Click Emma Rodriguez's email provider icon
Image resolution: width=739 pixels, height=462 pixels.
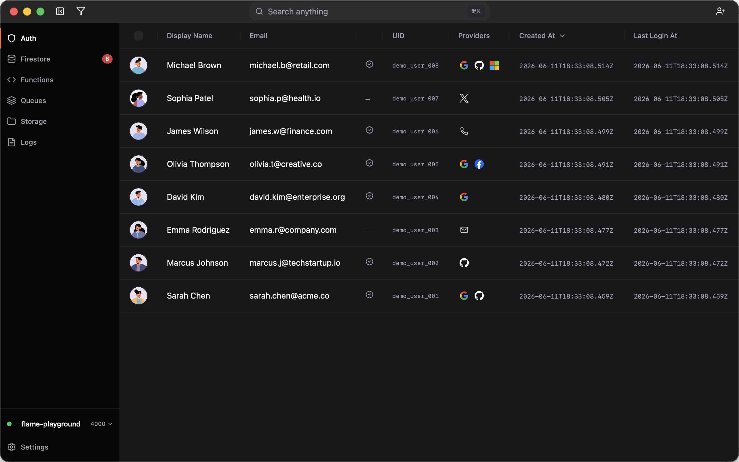tap(464, 230)
